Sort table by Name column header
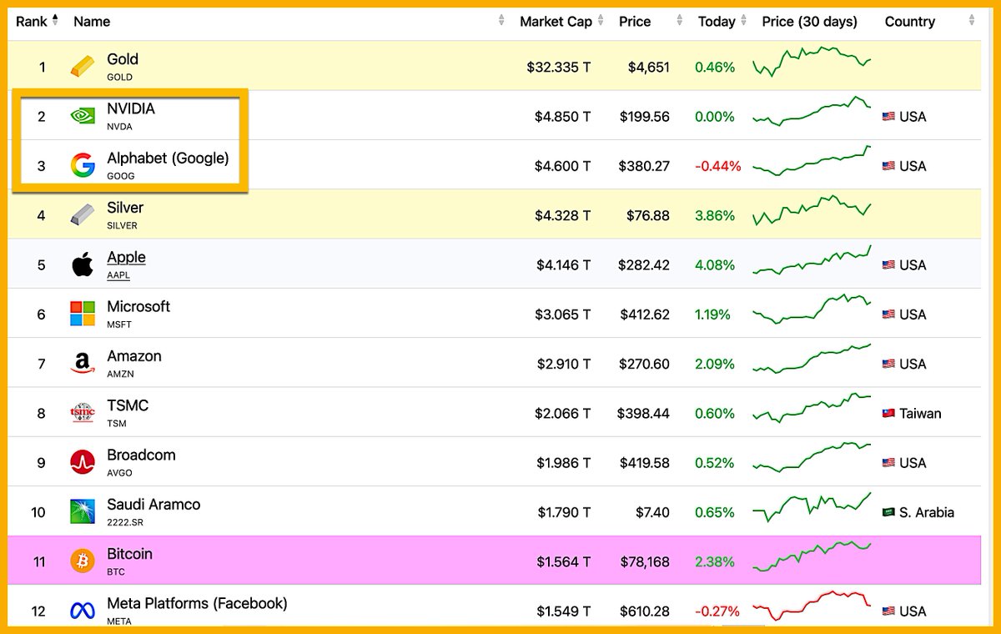Screen dimensions: 1001x634 [x=92, y=22]
